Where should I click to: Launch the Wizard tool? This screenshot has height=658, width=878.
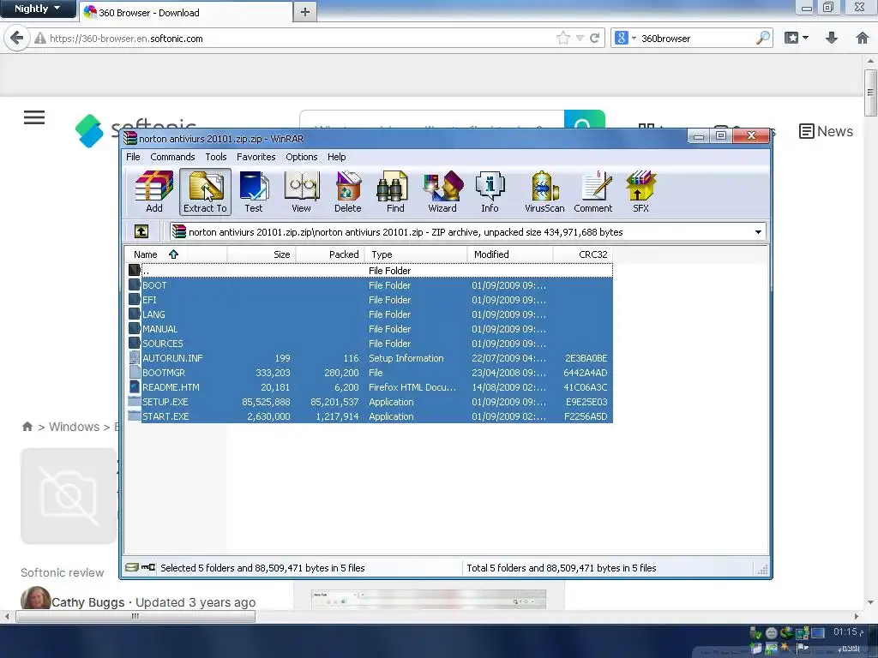442,192
